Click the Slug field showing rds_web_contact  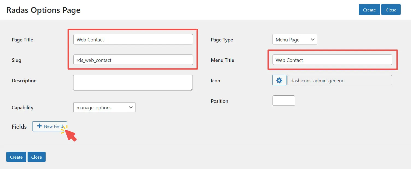pyautogui.click(x=133, y=60)
